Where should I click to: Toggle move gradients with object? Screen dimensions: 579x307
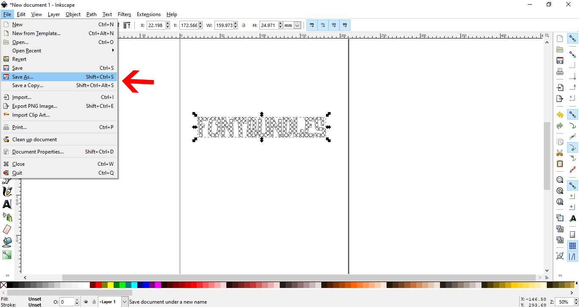(334, 25)
